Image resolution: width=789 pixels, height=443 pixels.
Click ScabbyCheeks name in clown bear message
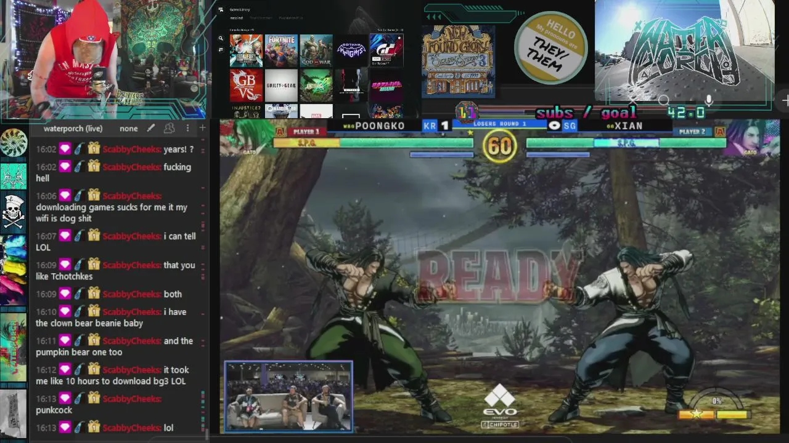[x=132, y=311]
